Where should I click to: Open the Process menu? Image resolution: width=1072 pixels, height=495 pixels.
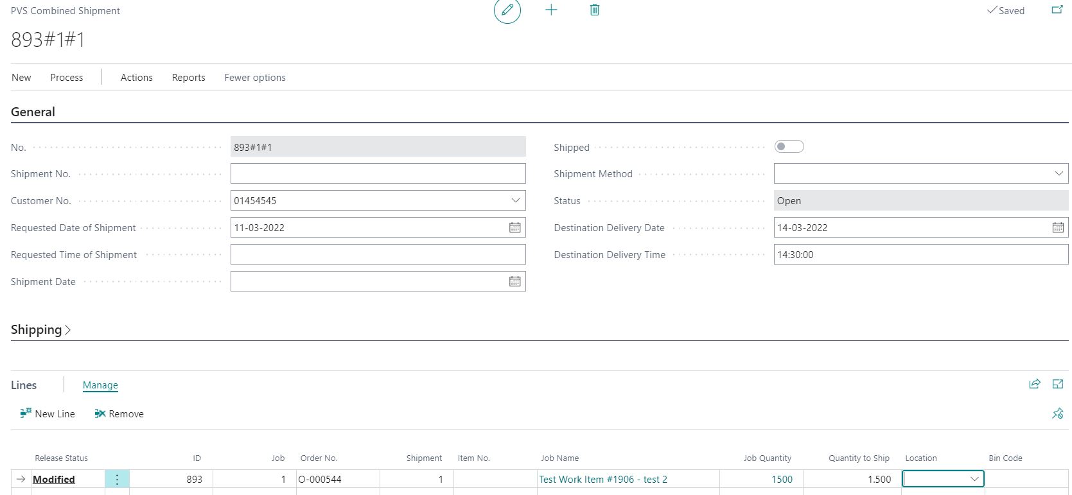(67, 77)
